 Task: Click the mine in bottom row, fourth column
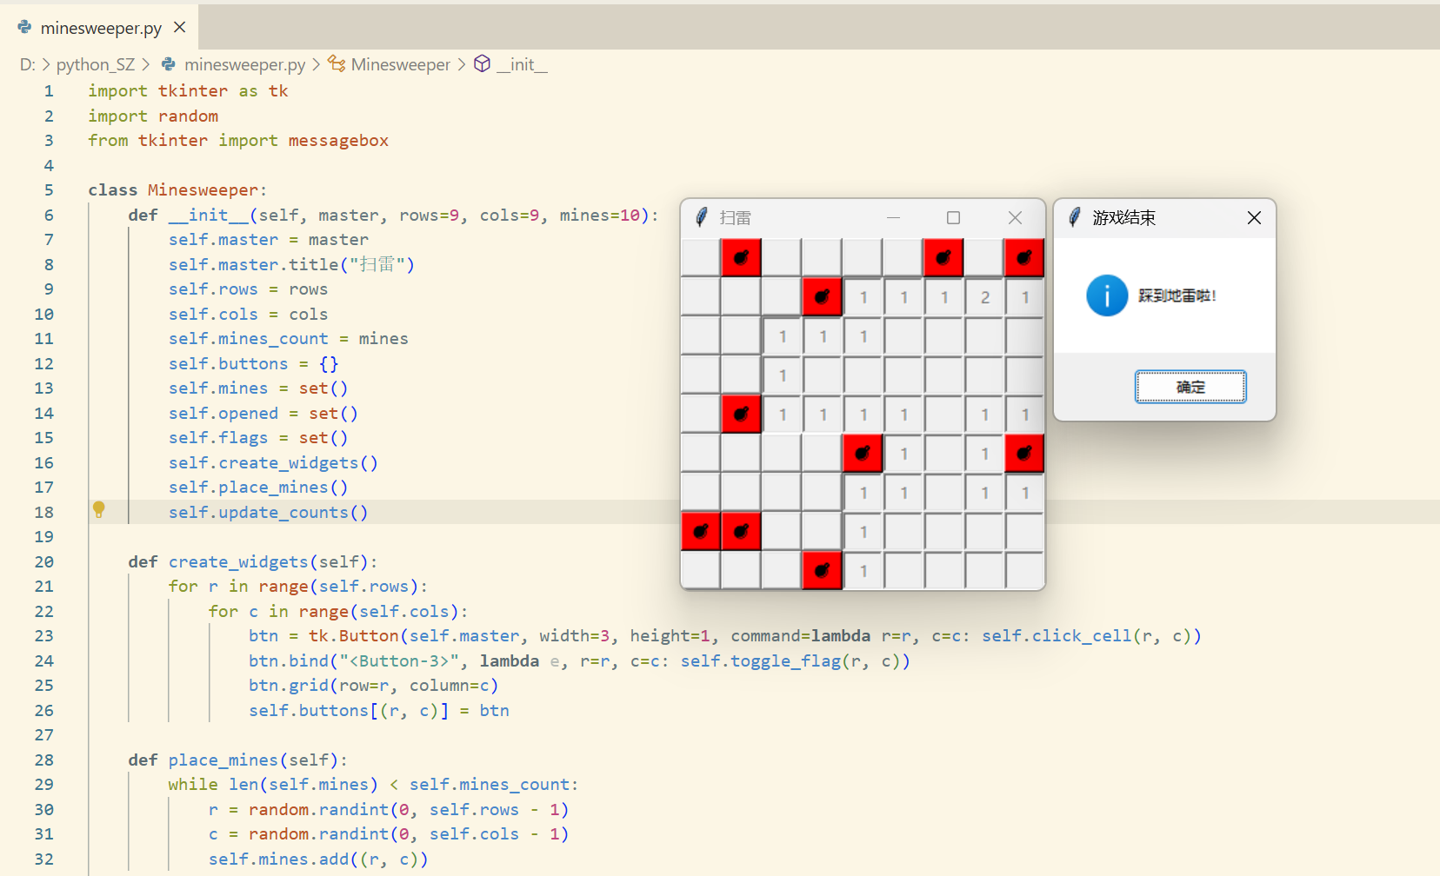point(822,571)
